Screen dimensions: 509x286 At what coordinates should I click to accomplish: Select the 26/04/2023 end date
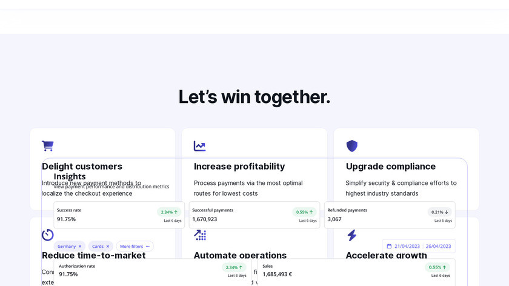438,247
